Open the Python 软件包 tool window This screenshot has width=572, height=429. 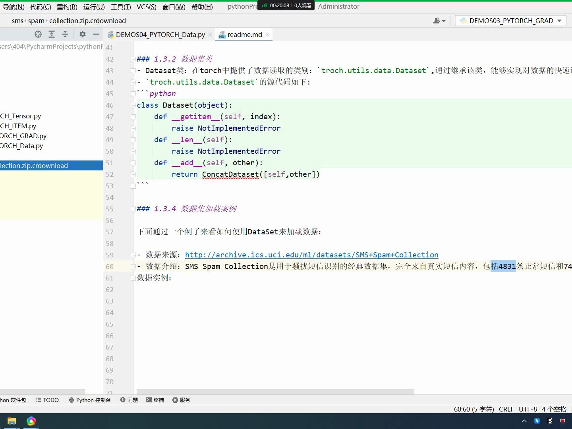pos(13,400)
